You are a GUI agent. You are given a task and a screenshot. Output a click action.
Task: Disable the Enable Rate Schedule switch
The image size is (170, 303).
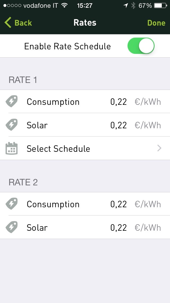(141, 46)
